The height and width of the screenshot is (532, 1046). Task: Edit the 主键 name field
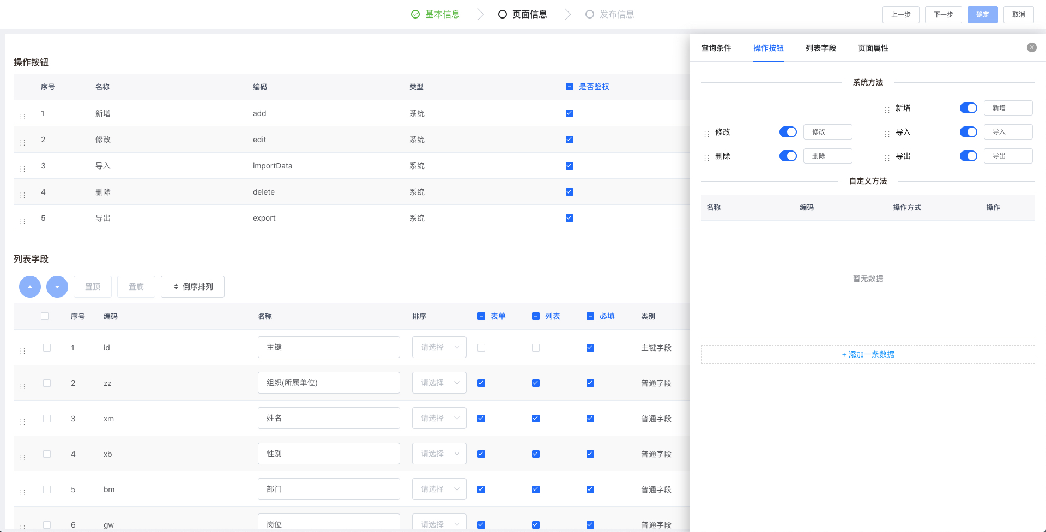329,347
